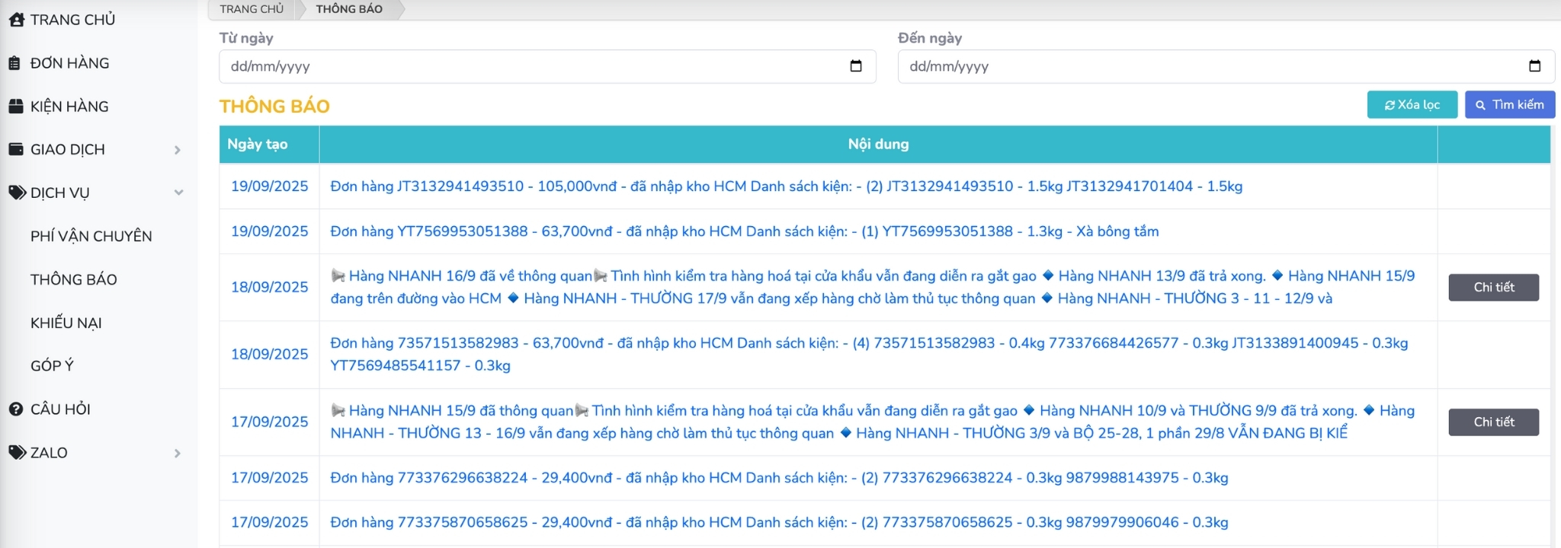
Task: Select KHIẾU NẠI in the sidebar
Action: click(x=66, y=323)
